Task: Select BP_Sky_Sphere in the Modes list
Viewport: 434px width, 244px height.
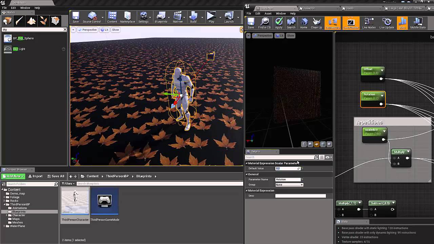Action: click(x=23, y=38)
